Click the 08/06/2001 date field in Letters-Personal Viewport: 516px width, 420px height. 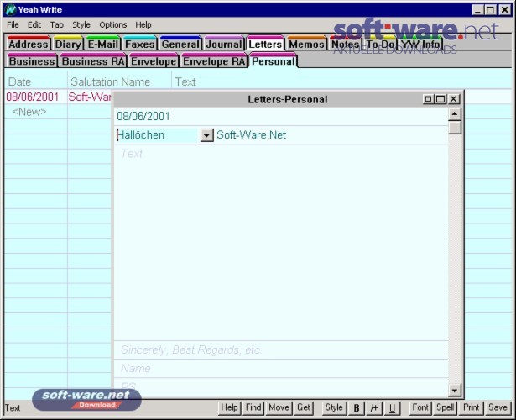[281, 116]
